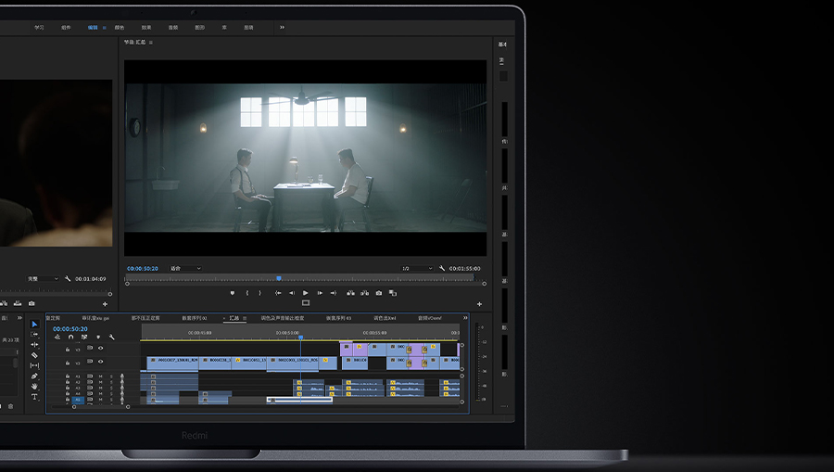
Task: Click the Lift button in Program monitor
Action: pyautogui.click(x=350, y=293)
